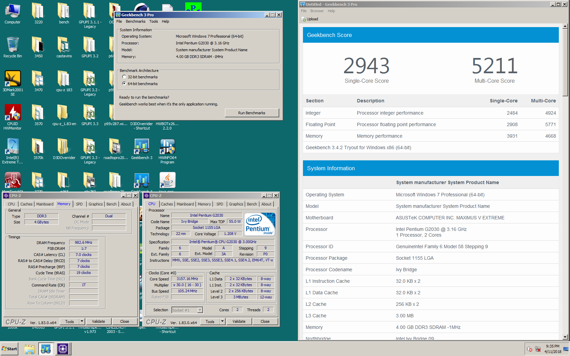Click Validate in the CPU tab CPU-Z window
This screenshot has width=570, height=356.
239,321
